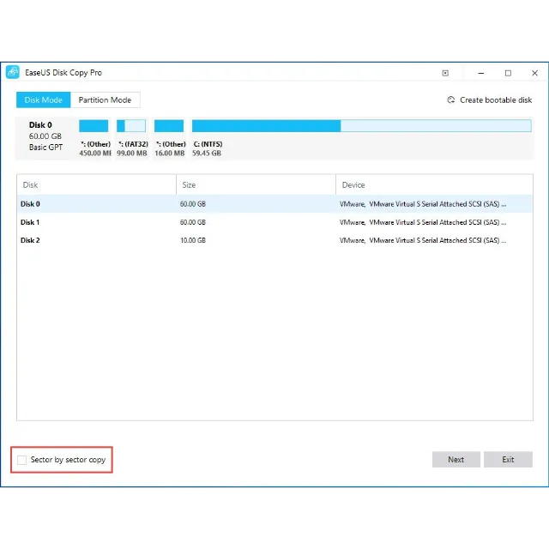This screenshot has width=549, height=549.
Task: Open Create bootable disk link
Action: (496, 100)
